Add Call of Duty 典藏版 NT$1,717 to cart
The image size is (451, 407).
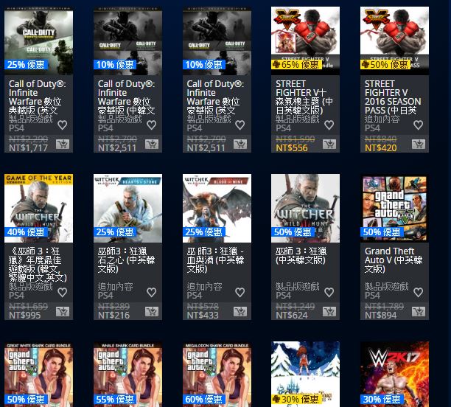tap(63, 144)
